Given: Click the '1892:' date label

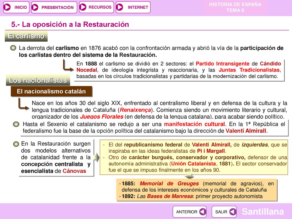Looking at the screenshot, I should click(x=129, y=196).
